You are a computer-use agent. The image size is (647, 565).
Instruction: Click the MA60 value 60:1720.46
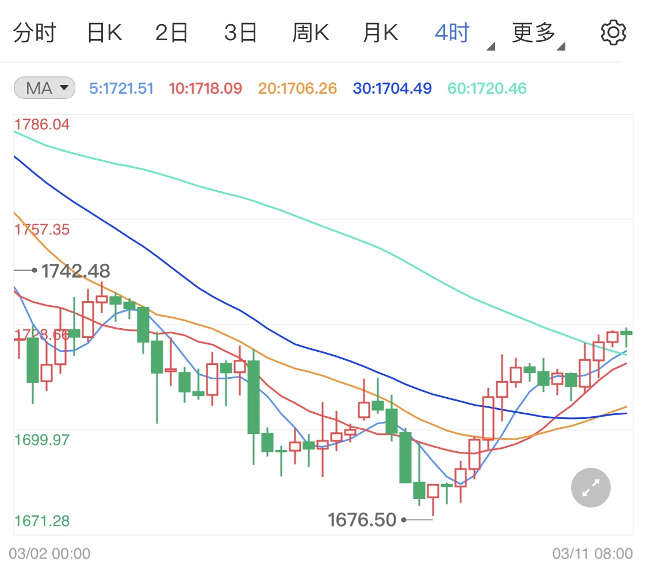click(487, 89)
